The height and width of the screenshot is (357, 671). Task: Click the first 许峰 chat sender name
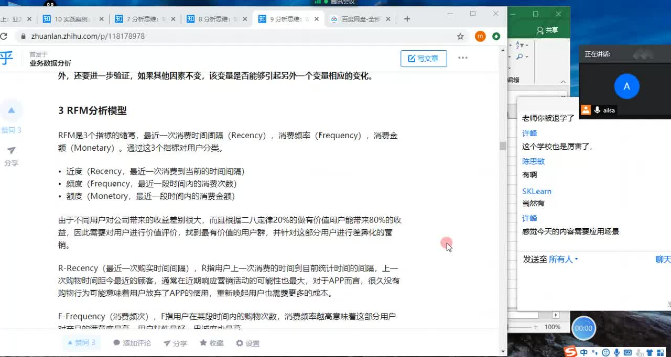point(529,133)
